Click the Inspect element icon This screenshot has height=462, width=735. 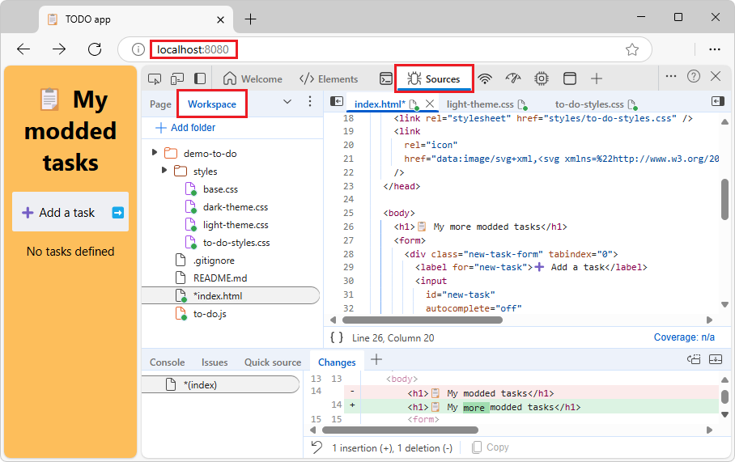coord(155,78)
